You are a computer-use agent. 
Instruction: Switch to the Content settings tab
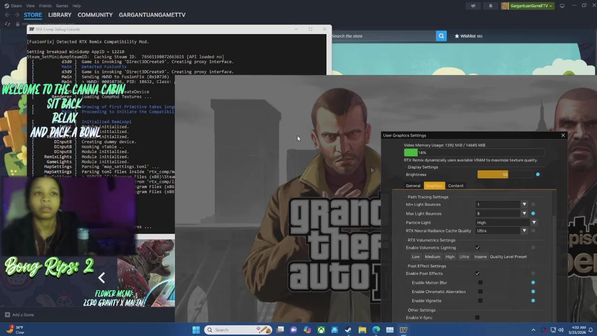(x=456, y=186)
